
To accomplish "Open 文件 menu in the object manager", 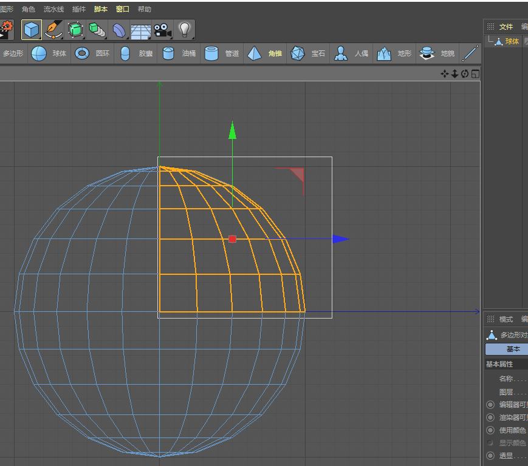I will point(506,27).
